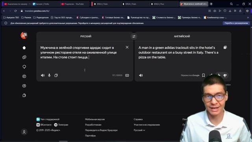Open the 'Разное' bookmark folder
The width and height of the screenshot is (252, 142).
[x=26, y=17]
